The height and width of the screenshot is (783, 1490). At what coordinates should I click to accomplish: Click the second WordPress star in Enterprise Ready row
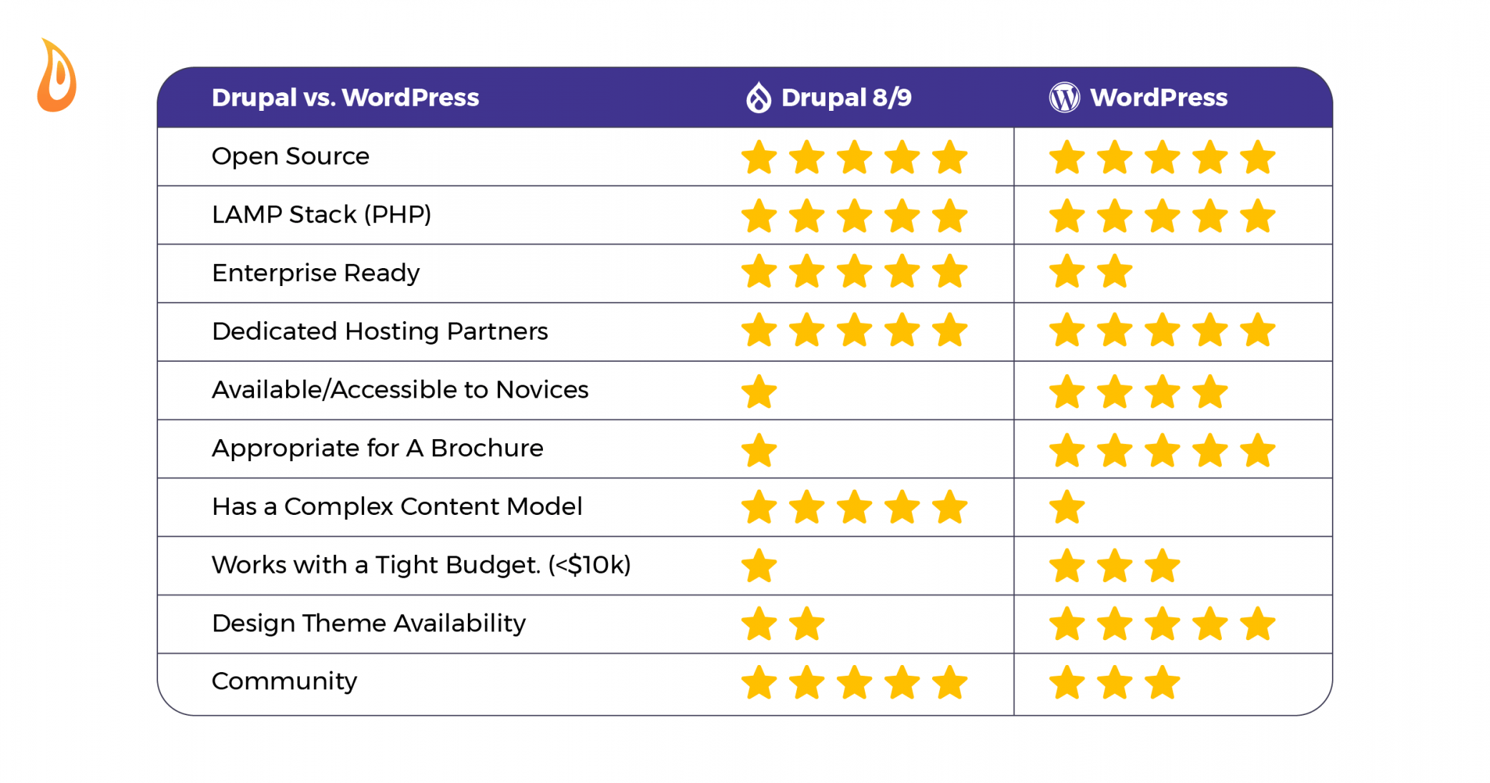1114,271
